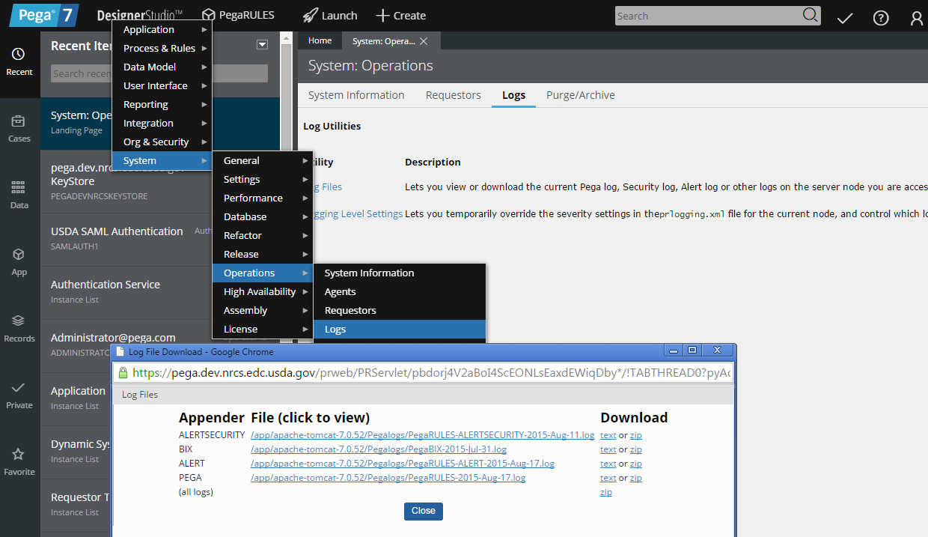Viewport: 928px width, 537px height.
Task: Expand the High Availability submenu
Action: click(x=260, y=292)
